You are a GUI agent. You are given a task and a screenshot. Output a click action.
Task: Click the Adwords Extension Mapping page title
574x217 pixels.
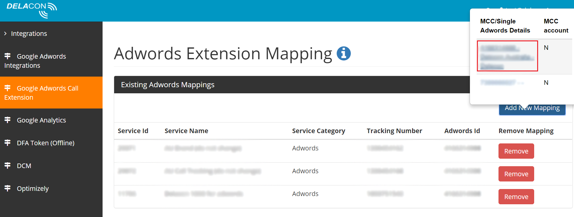(223, 54)
